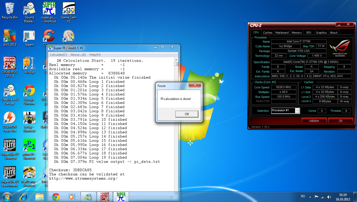Click the Bus Speed value 105.0 MHz
The height and width of the screenshot is (202, 357).
283,97
